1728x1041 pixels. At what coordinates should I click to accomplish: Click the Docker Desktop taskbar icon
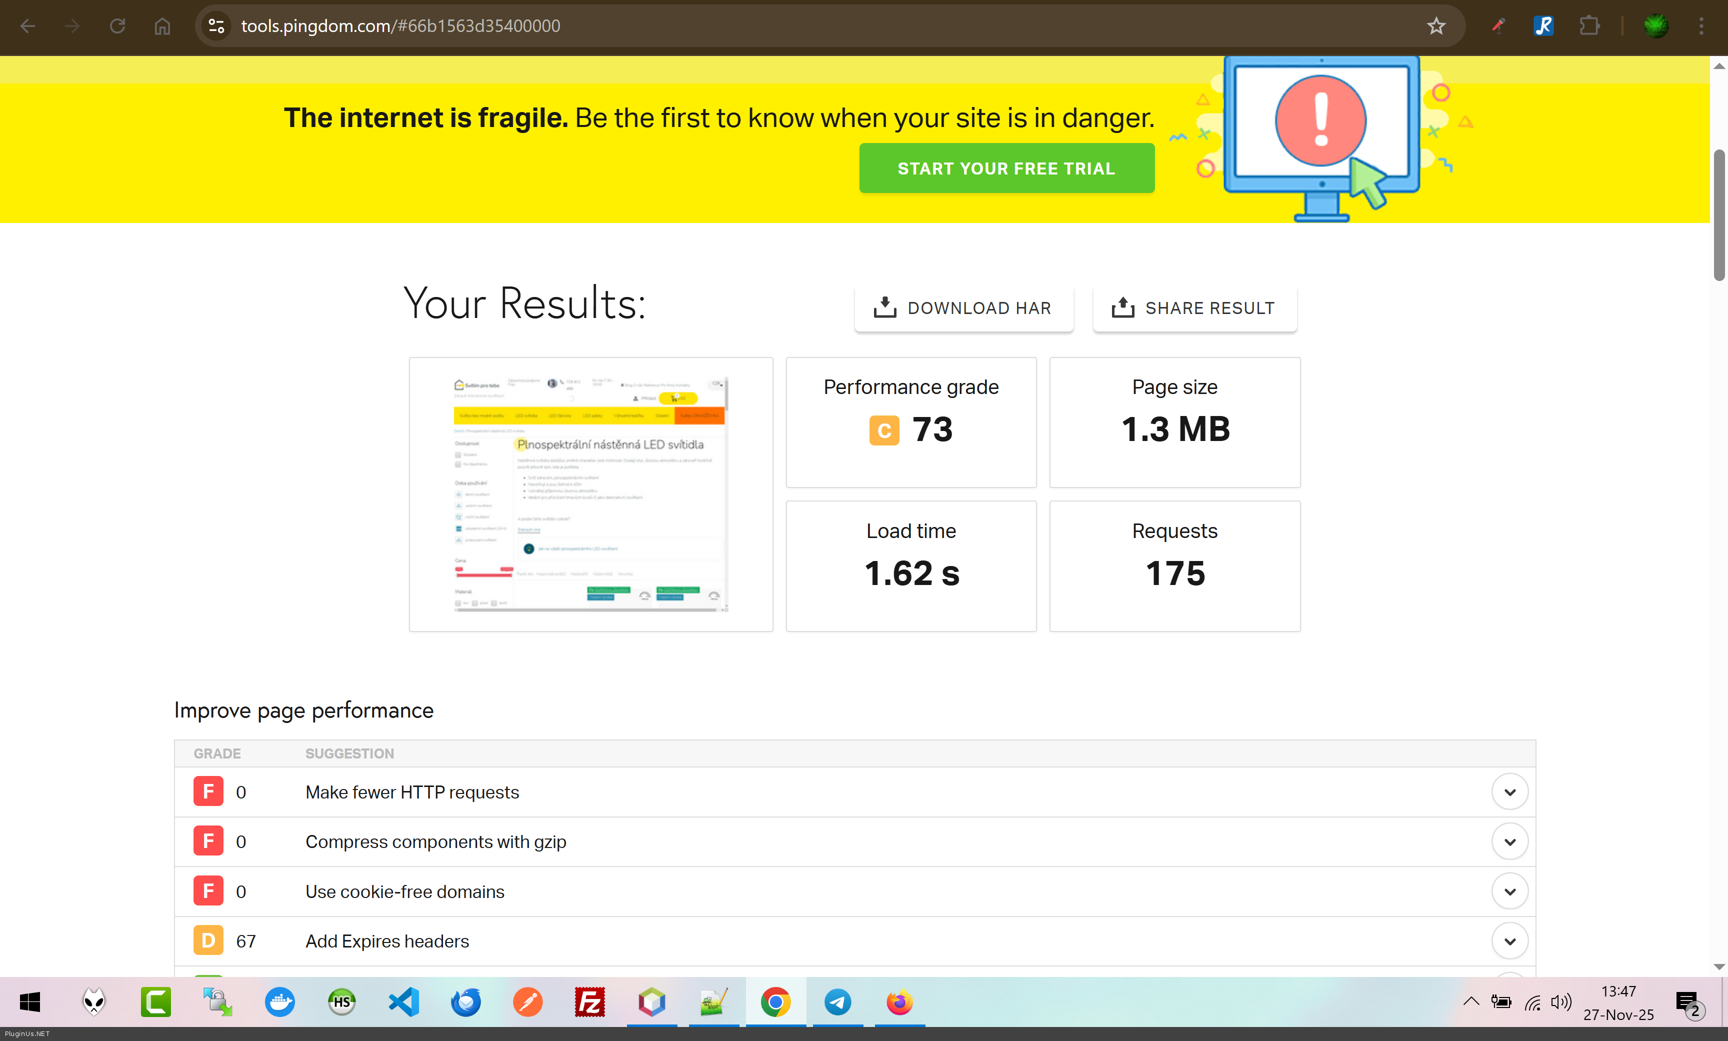[x=280, y=1001]
